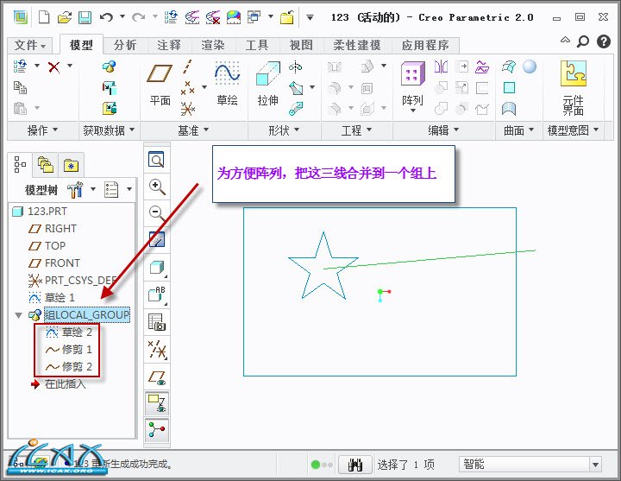Click the 元件界面 component interface icon
The image size is (621, 481).
(x=573, y=86)
